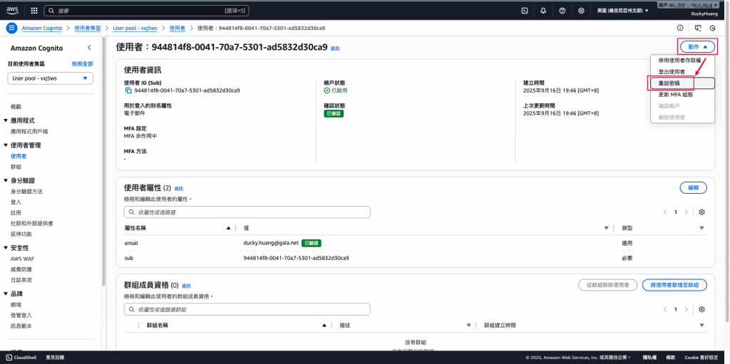Click the ducky.huang@gaia.net email value

click(270, 243)
